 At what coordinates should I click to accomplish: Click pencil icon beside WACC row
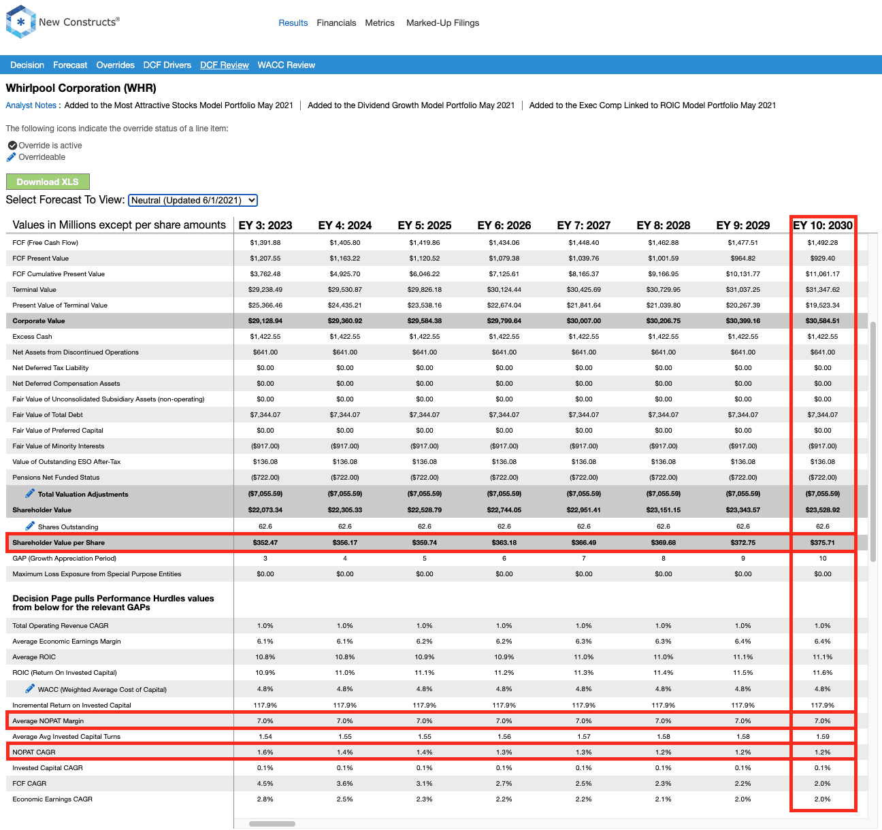pos(30,688)
